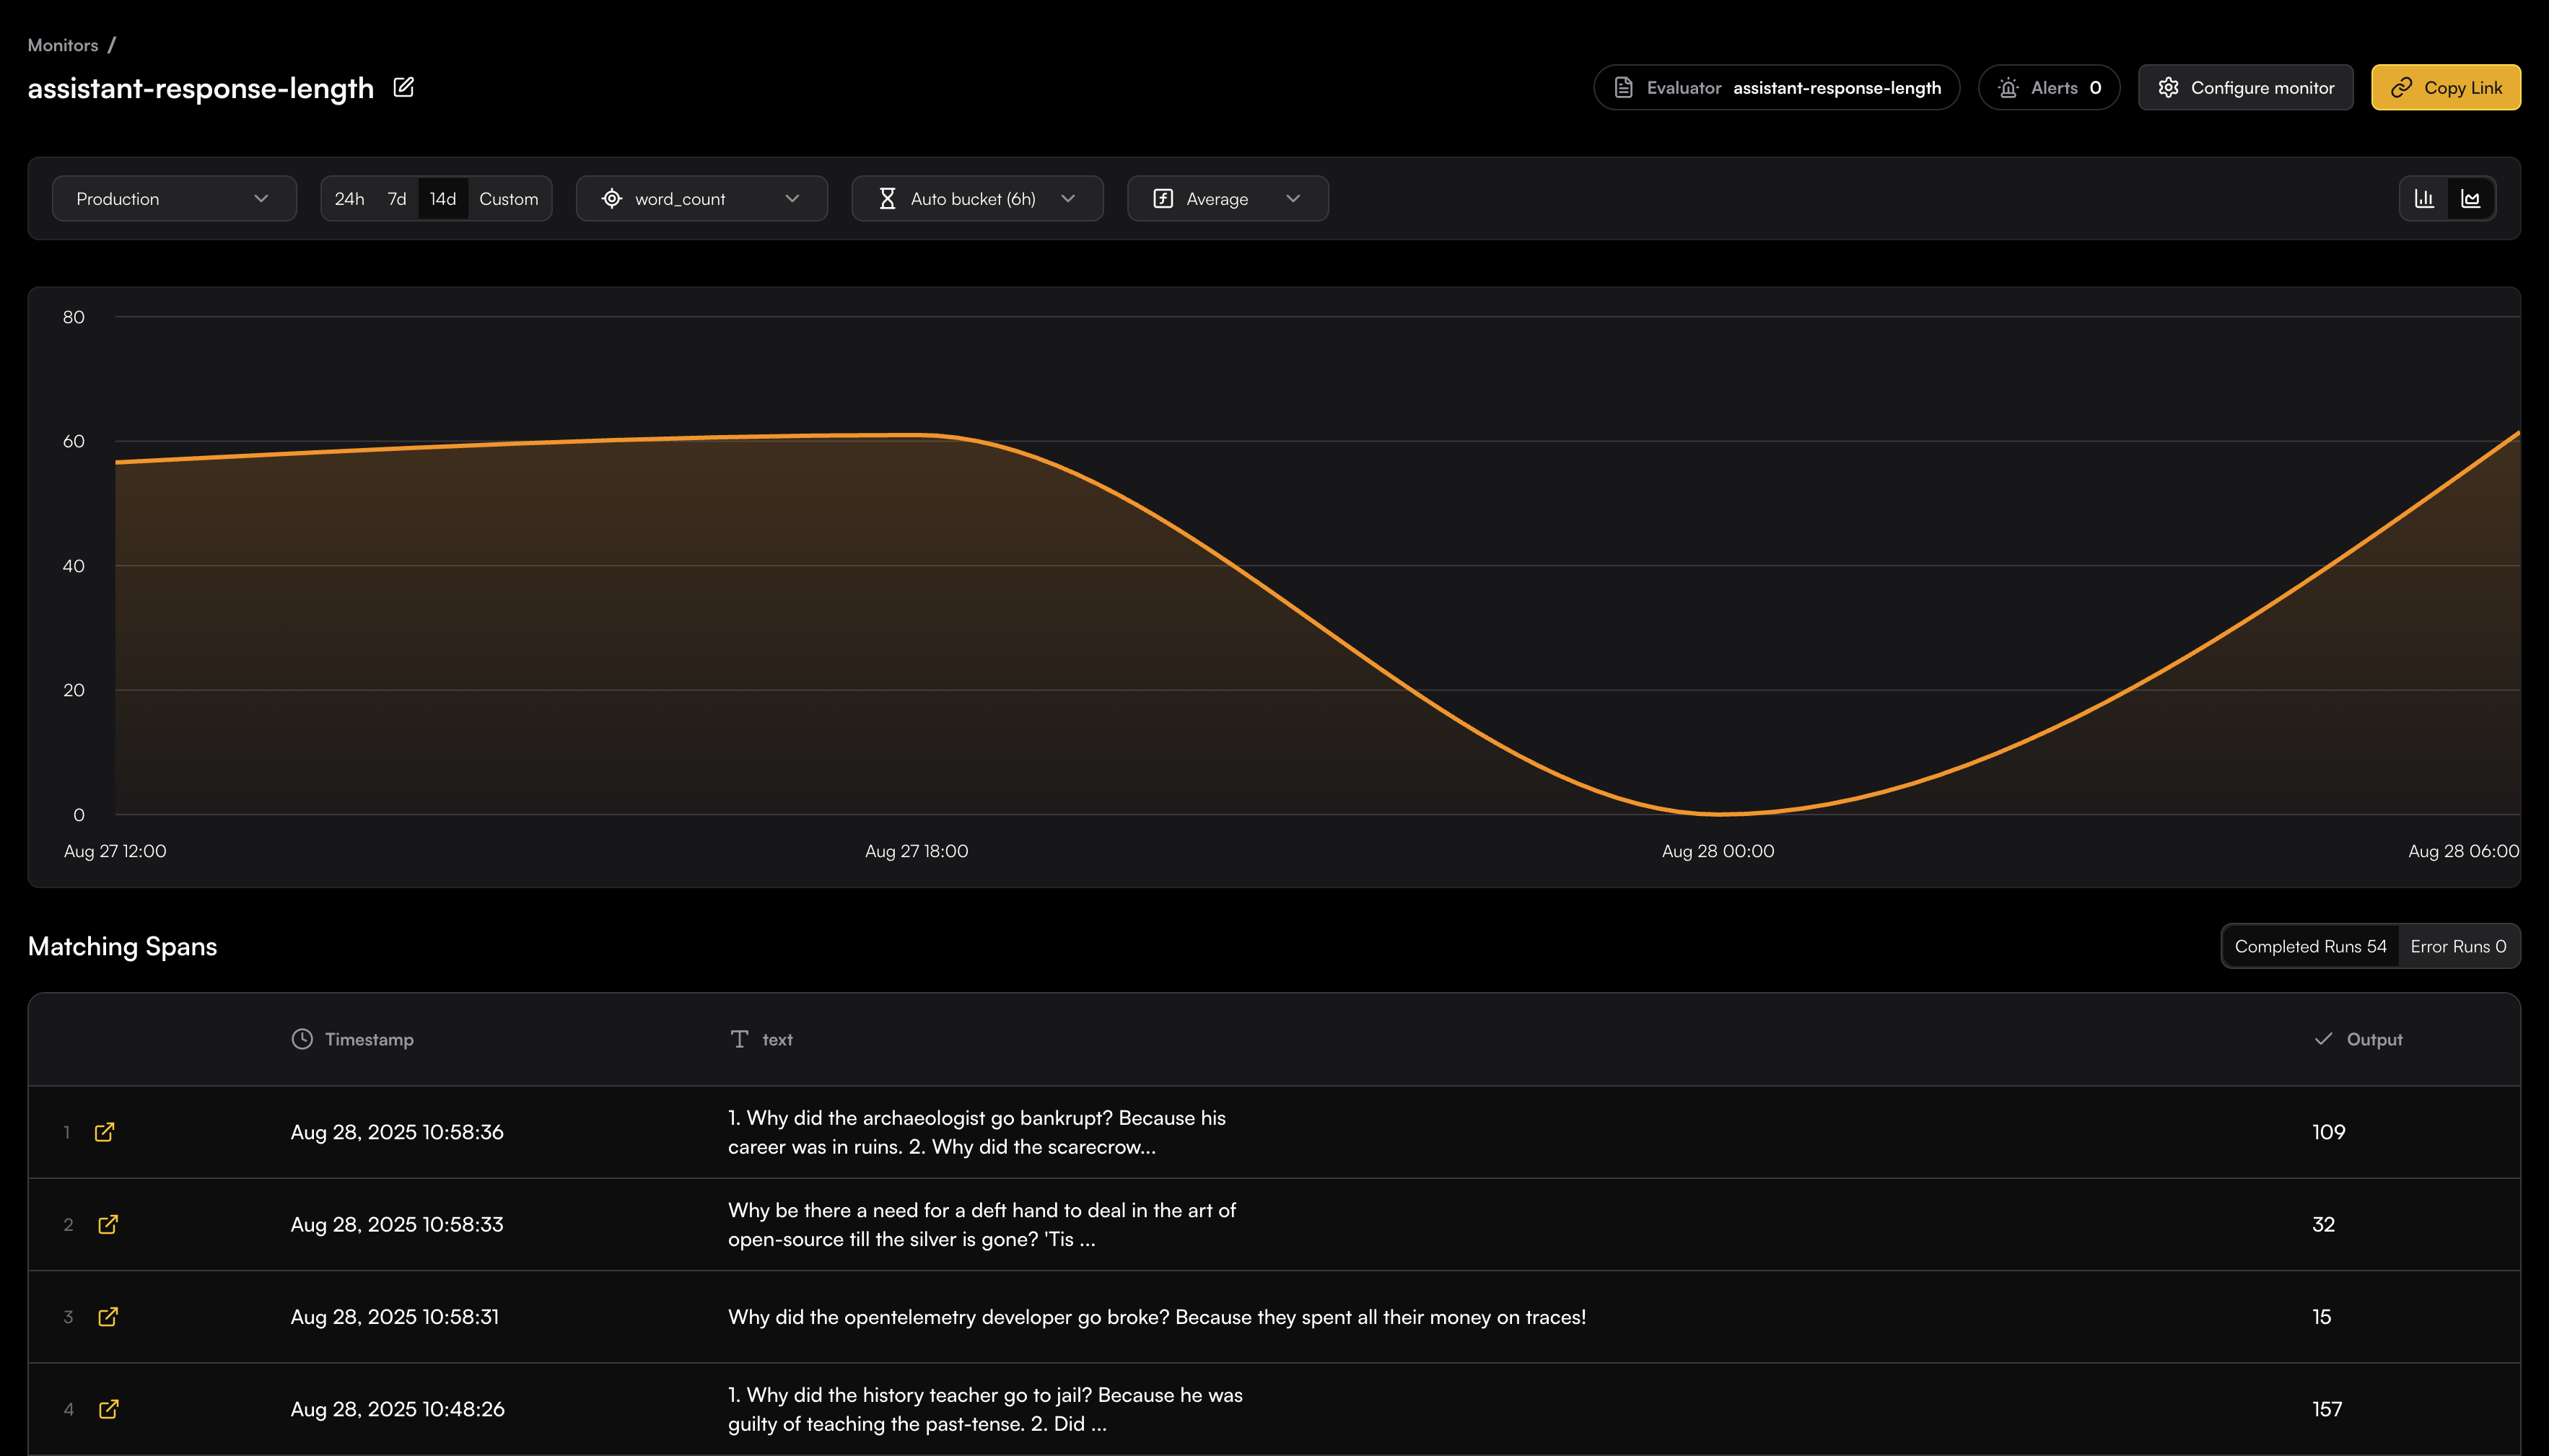Select the 7d time range
The width and height of the screenshot is (2549, 1456).
point(397,199)
